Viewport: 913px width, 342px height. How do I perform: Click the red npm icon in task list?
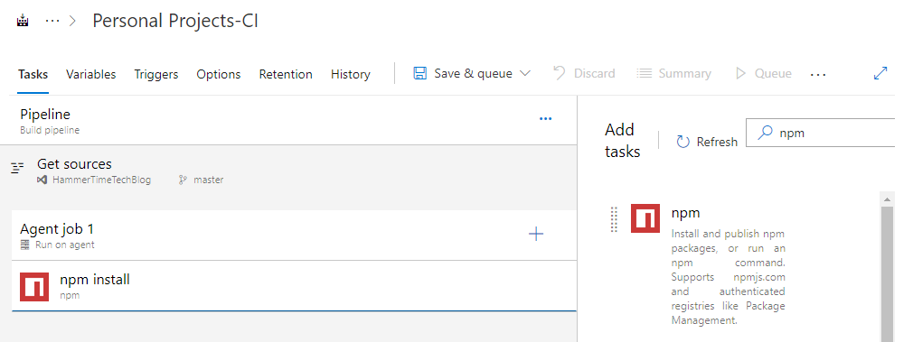[34, 287]
